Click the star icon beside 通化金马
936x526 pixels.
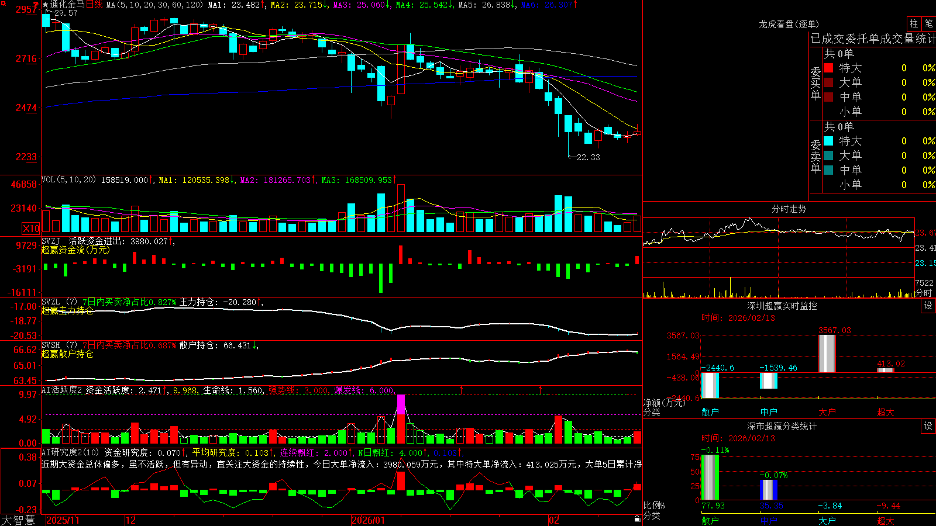[45, 5]
